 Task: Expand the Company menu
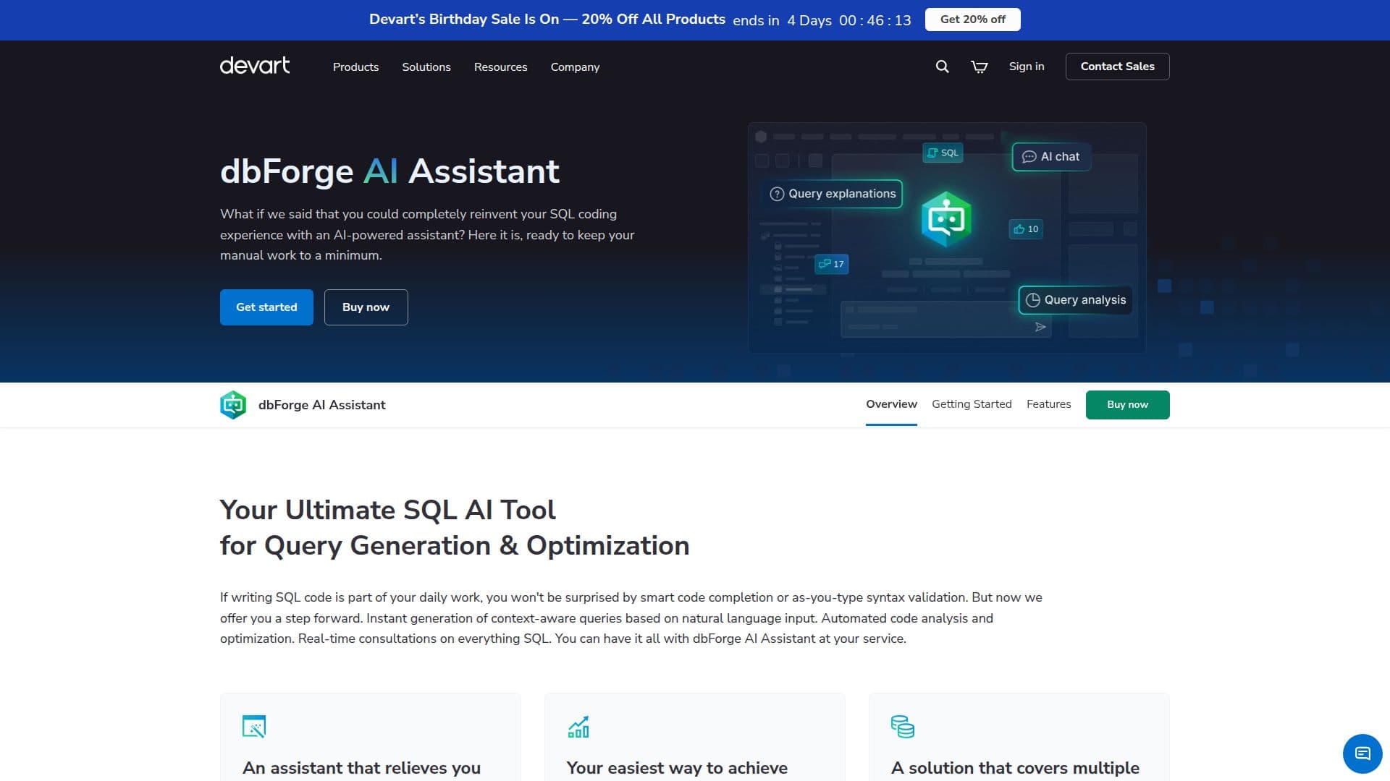pos(575,67)
